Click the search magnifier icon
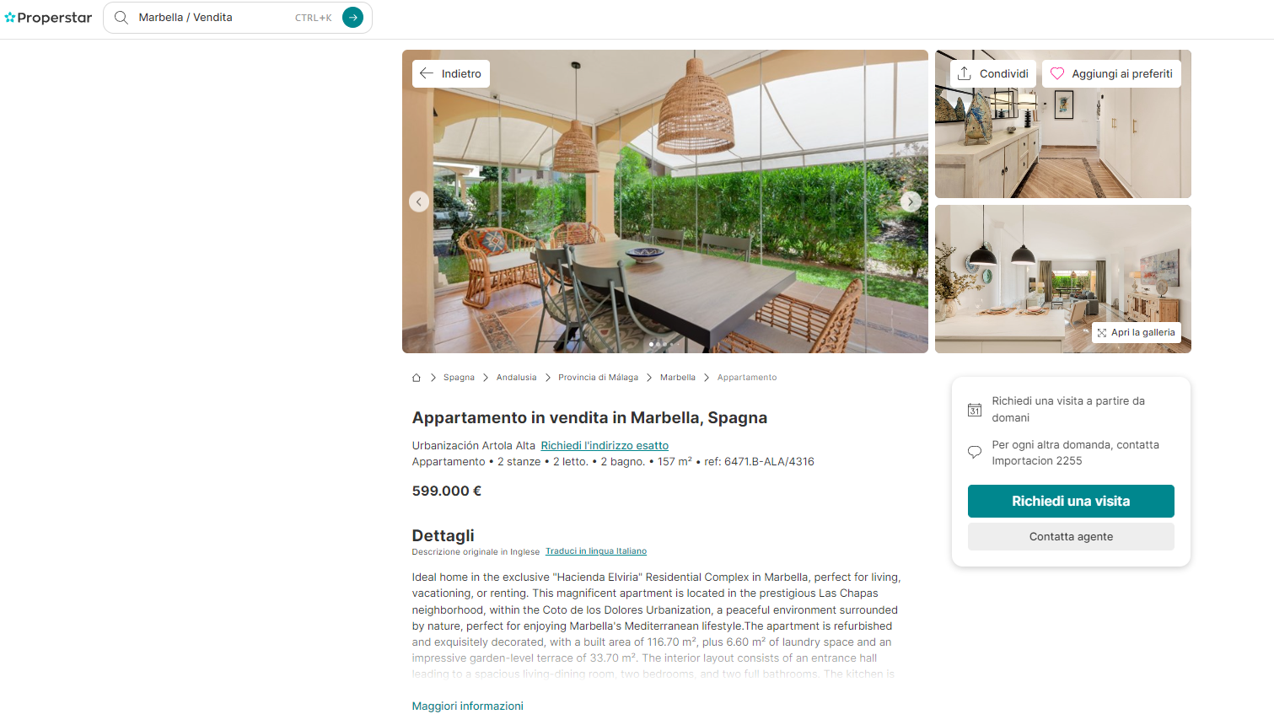 [121, 18]
